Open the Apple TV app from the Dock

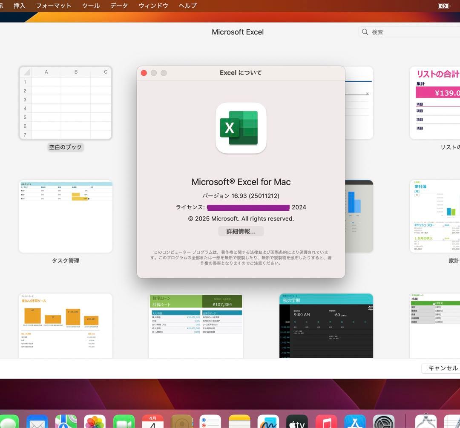[x=297, y=422]
